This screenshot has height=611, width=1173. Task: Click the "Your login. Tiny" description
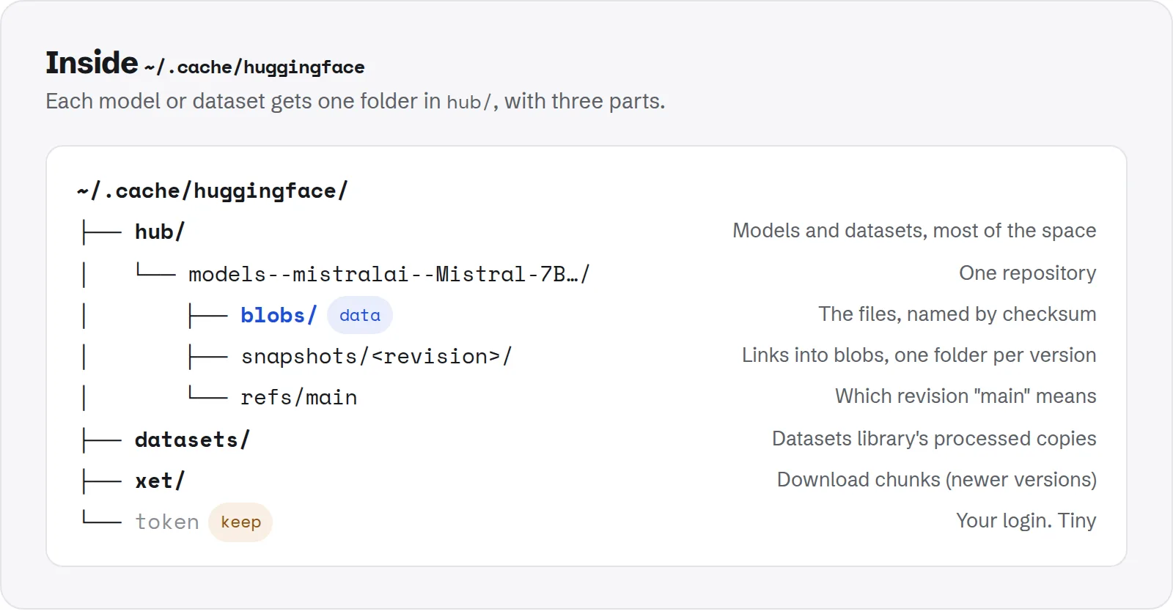1026,521
